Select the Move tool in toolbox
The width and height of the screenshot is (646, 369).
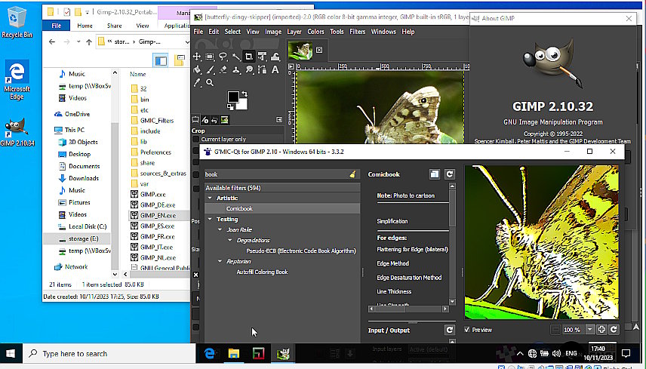click(x=197, y=57)
